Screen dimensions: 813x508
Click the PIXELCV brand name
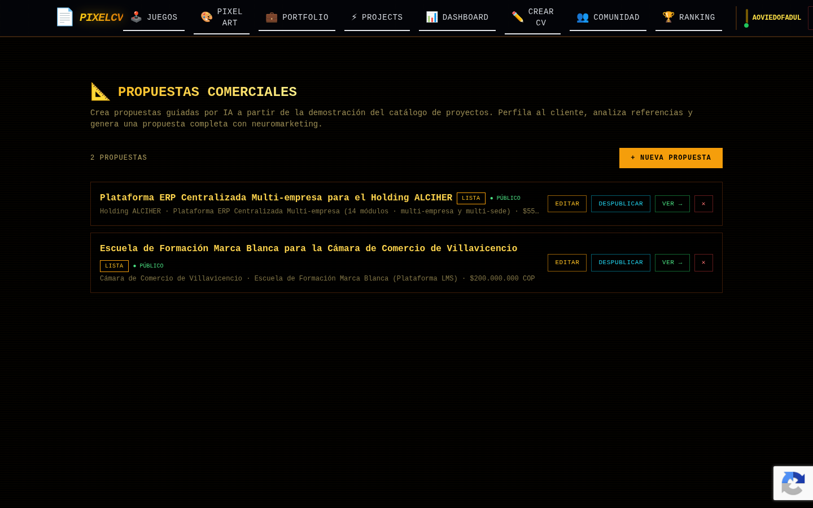point(101,17)
